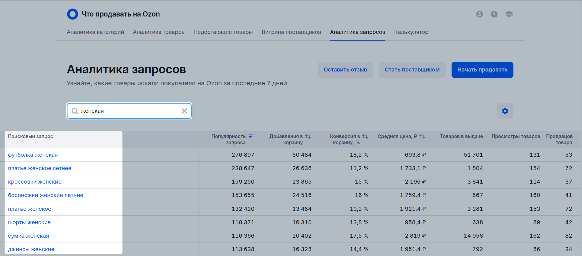Select products count 51 701
This screenshot has height=256, width=582.
click(x=473, y=155)
